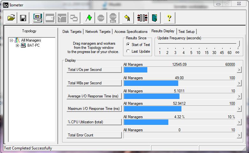Open the Test Setup tab
Image resolution: width=249 pixels, height=153 pixels.
point(187,32)
